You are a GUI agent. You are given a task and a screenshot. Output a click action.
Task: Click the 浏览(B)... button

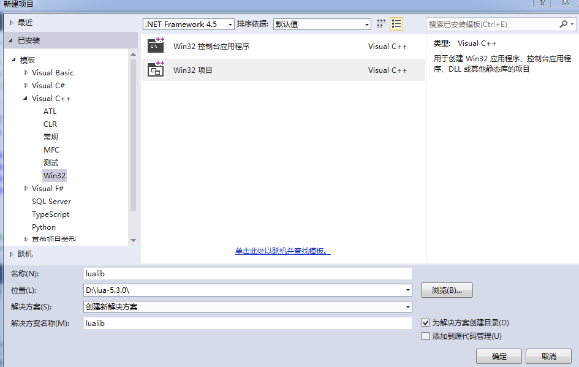tap(447, 290)
